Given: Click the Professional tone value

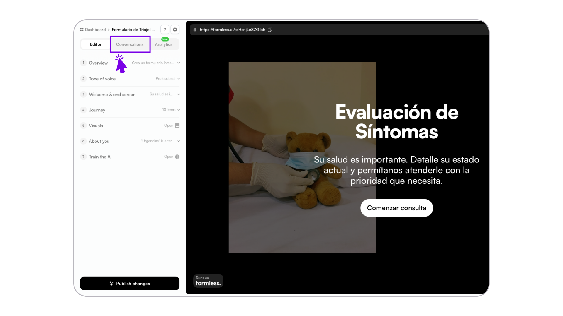Looking at the screenshot, I should coord(165,79).
